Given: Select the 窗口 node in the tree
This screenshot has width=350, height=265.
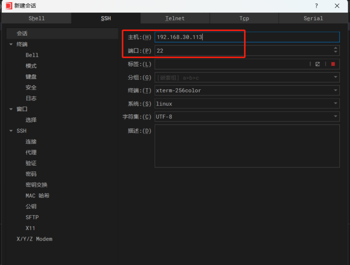Looking at the screenshot, I should click(x=22, y=109).
